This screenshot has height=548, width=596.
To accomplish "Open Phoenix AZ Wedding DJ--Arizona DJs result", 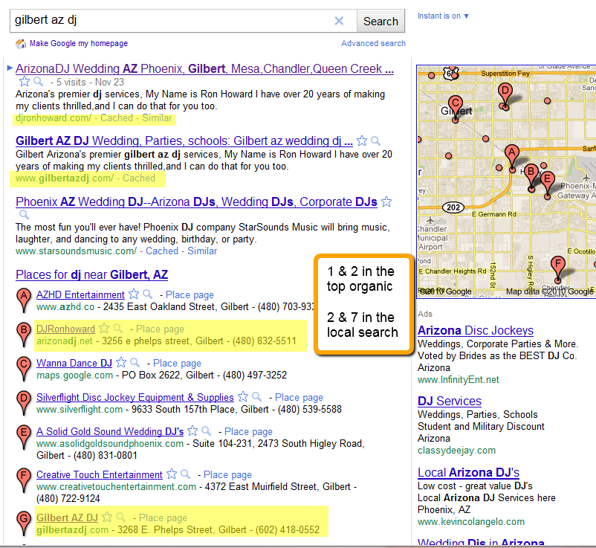I will click(x=196, y=202).
